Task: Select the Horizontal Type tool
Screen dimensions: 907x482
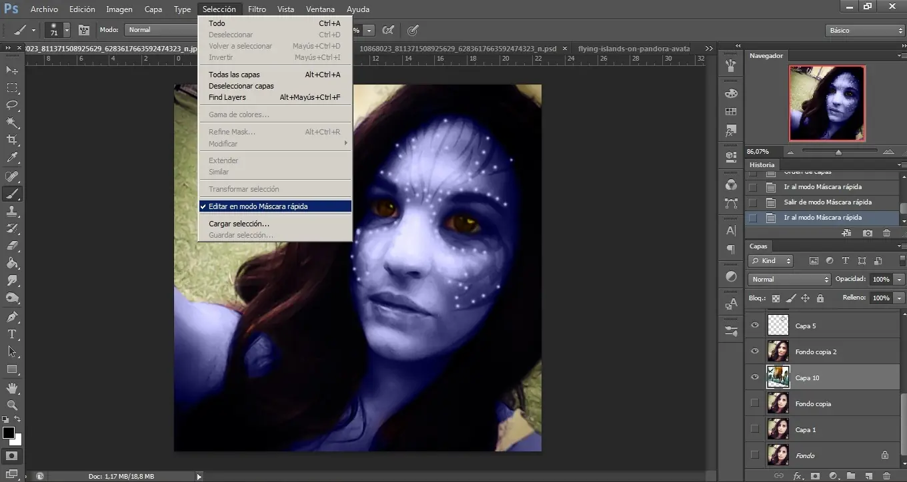Action: tap(12, 334)
